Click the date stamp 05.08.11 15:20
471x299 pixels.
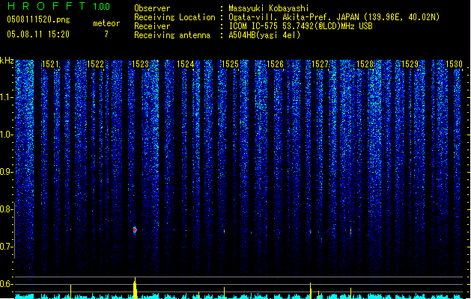coord(38,34)
